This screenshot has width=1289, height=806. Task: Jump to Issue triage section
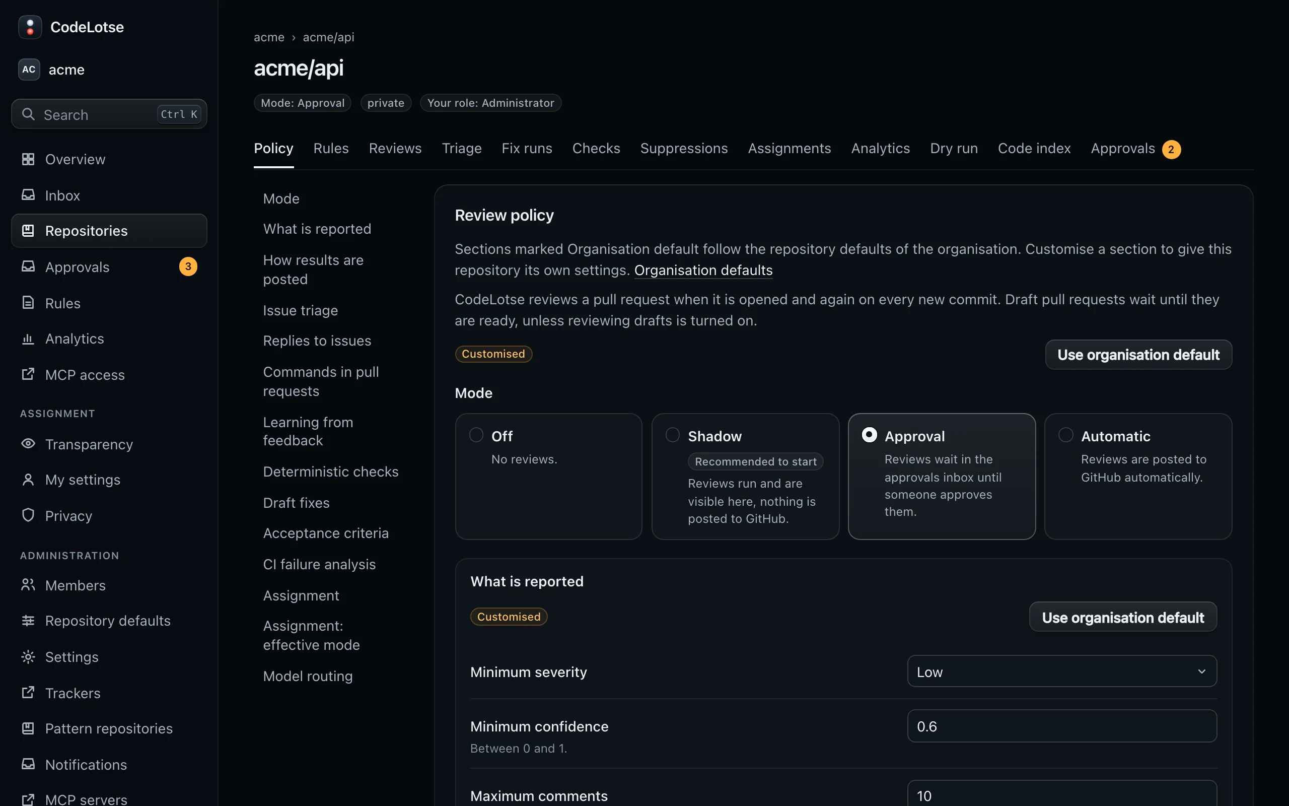tap(301, 310)
